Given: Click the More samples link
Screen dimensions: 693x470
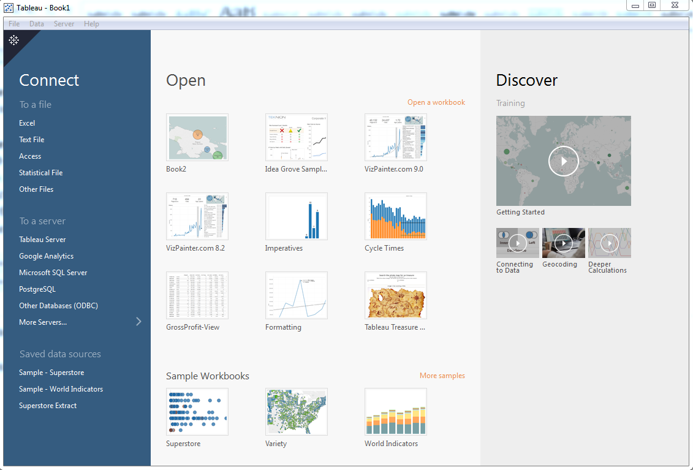Looking at the screenshot, I should point(442,376).
